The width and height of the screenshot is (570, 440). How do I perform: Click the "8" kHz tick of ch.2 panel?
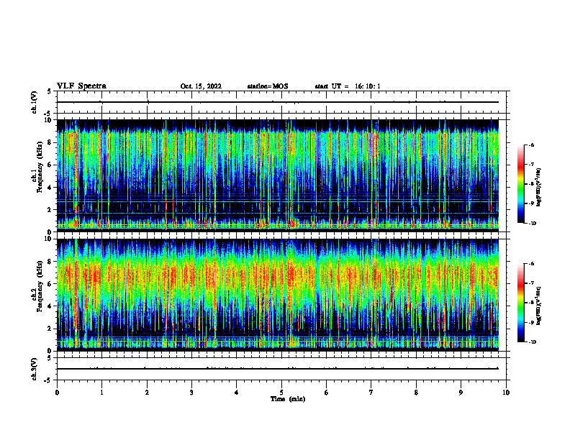click(x=50, y=262)
